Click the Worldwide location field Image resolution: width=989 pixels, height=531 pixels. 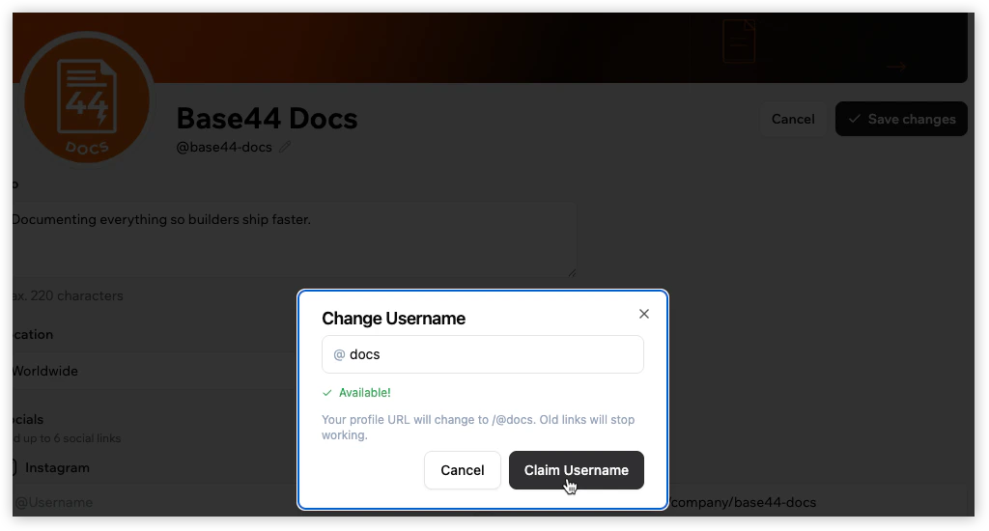click(155, 371)
